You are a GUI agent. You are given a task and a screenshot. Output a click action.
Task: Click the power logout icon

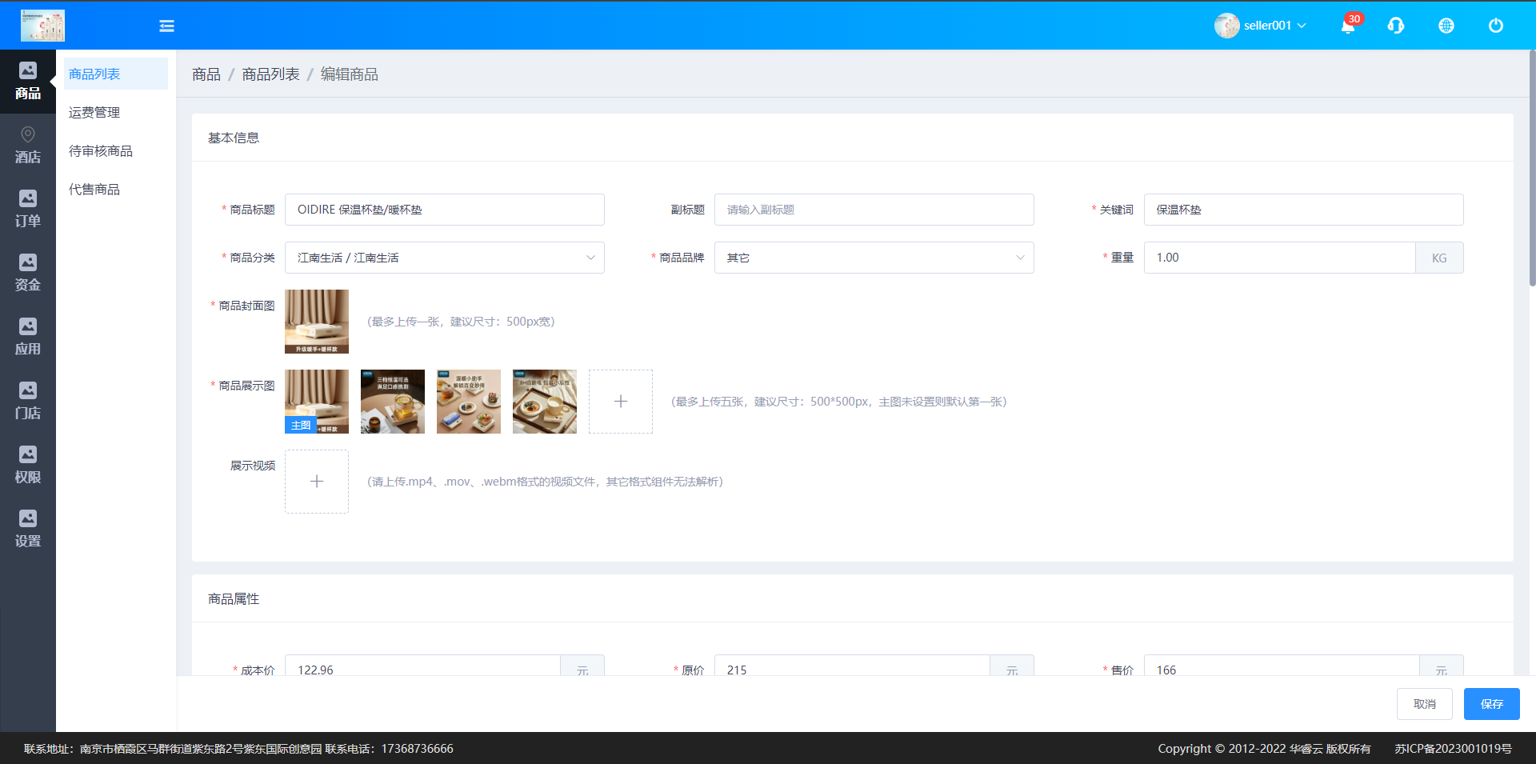pyautogui.click(x=1495, y=26)
